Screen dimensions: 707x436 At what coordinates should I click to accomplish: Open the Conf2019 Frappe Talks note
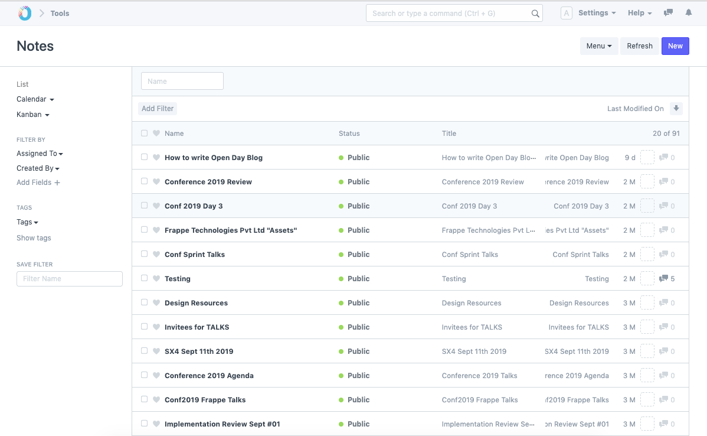tap(205, 400)
